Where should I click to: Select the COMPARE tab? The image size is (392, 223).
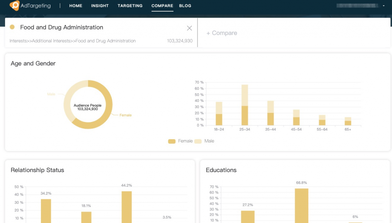[162, 6]
